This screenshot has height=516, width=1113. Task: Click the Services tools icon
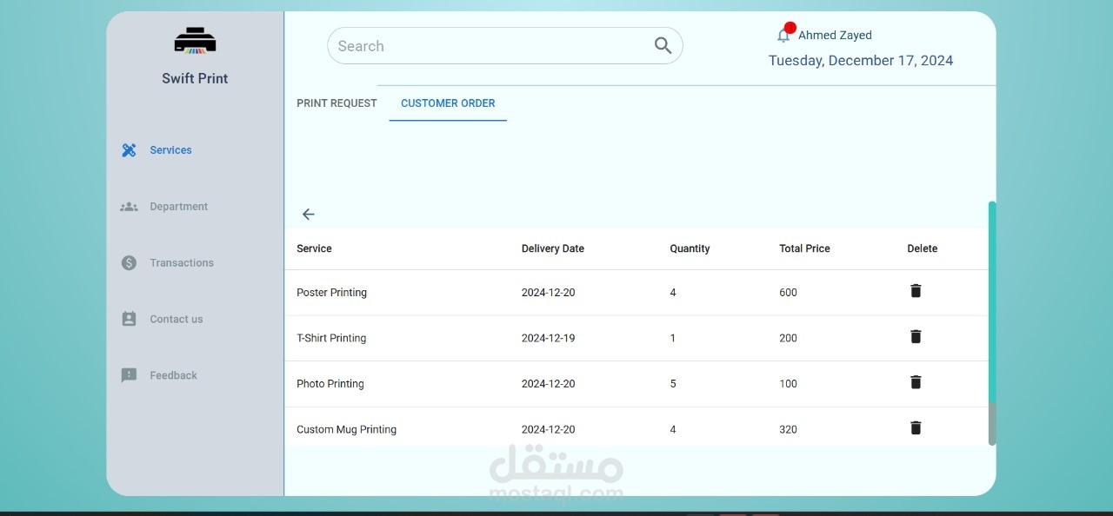point(129,150)
